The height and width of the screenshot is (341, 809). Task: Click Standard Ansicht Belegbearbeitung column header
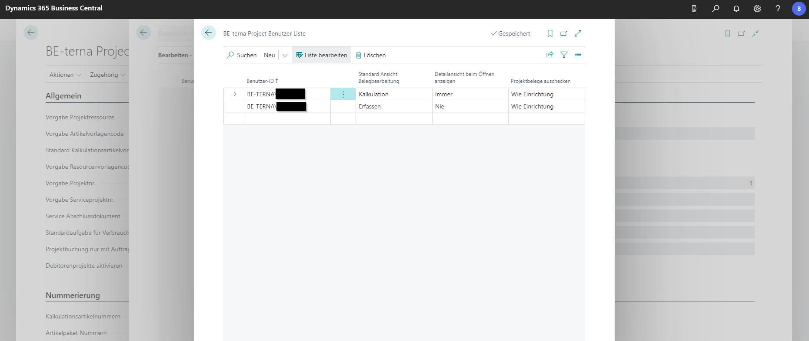[x=379, y=78]
